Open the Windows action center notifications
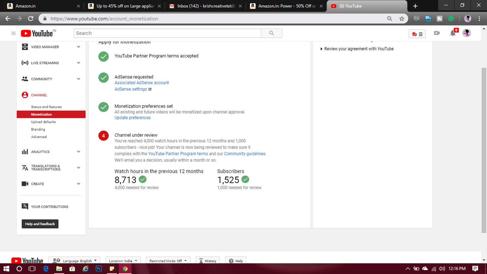This screenshot has height=274, width=487. (x=475, y=269)
